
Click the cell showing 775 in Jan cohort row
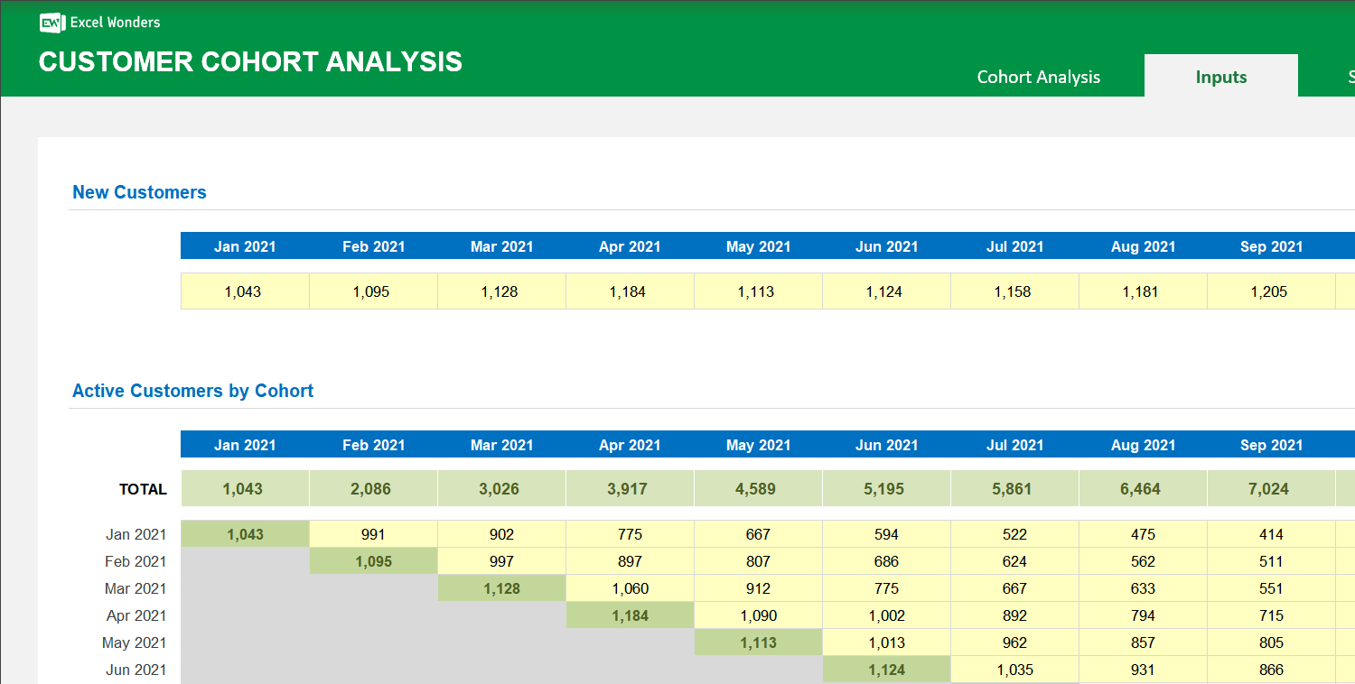(x=630, y=533)
